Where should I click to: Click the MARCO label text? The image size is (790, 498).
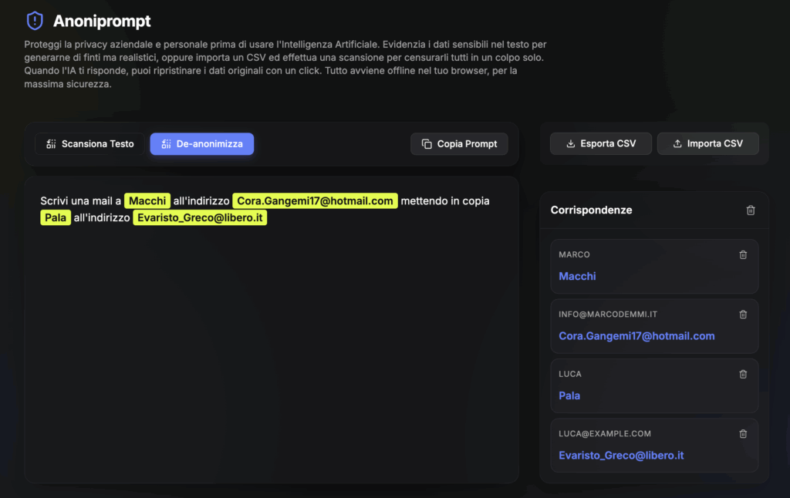click(x=574, y=255)
